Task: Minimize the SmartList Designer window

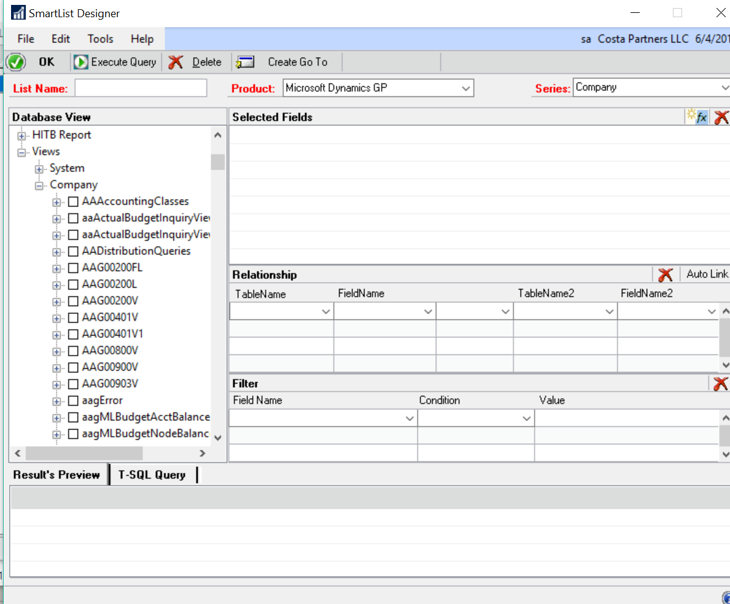Action: coord(635,13)
